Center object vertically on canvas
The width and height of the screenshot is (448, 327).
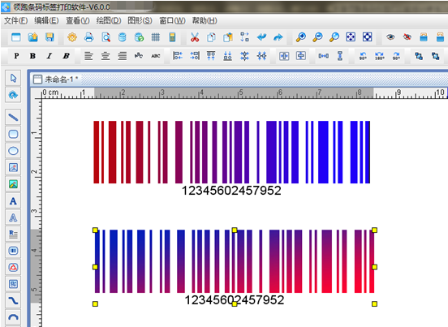[x=301, y=56]
